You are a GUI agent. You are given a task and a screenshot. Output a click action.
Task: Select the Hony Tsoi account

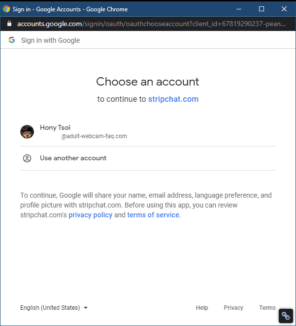click(148, 132)
